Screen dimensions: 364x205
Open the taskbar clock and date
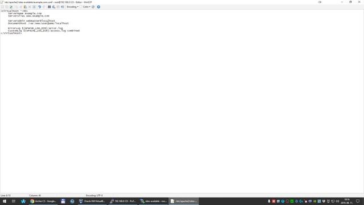click(347, 201)
